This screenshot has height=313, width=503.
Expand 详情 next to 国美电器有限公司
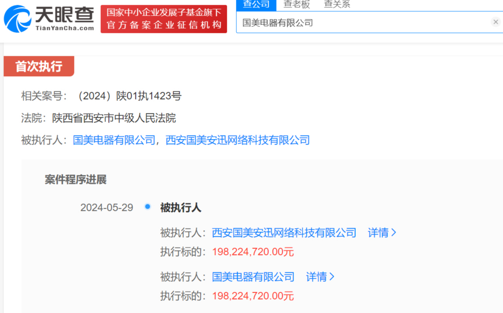pos(320,277)
